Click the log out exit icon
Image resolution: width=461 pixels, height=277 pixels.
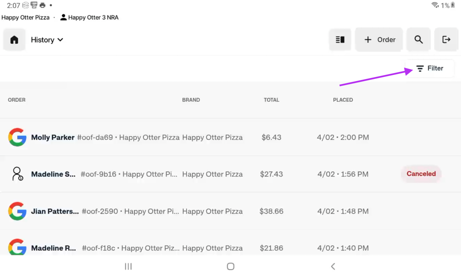(x=446, y=40)
